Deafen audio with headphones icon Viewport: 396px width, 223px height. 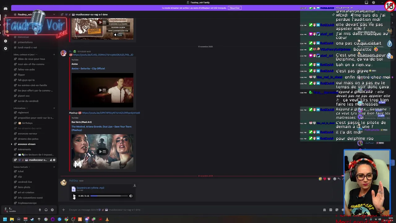pos(46,210)
